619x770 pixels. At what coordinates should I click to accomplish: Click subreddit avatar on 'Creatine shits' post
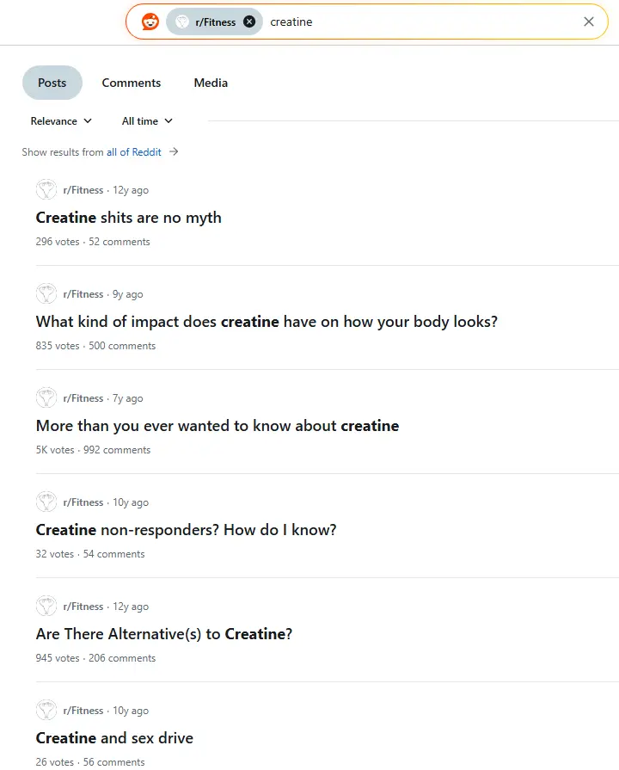click(46, 190)
